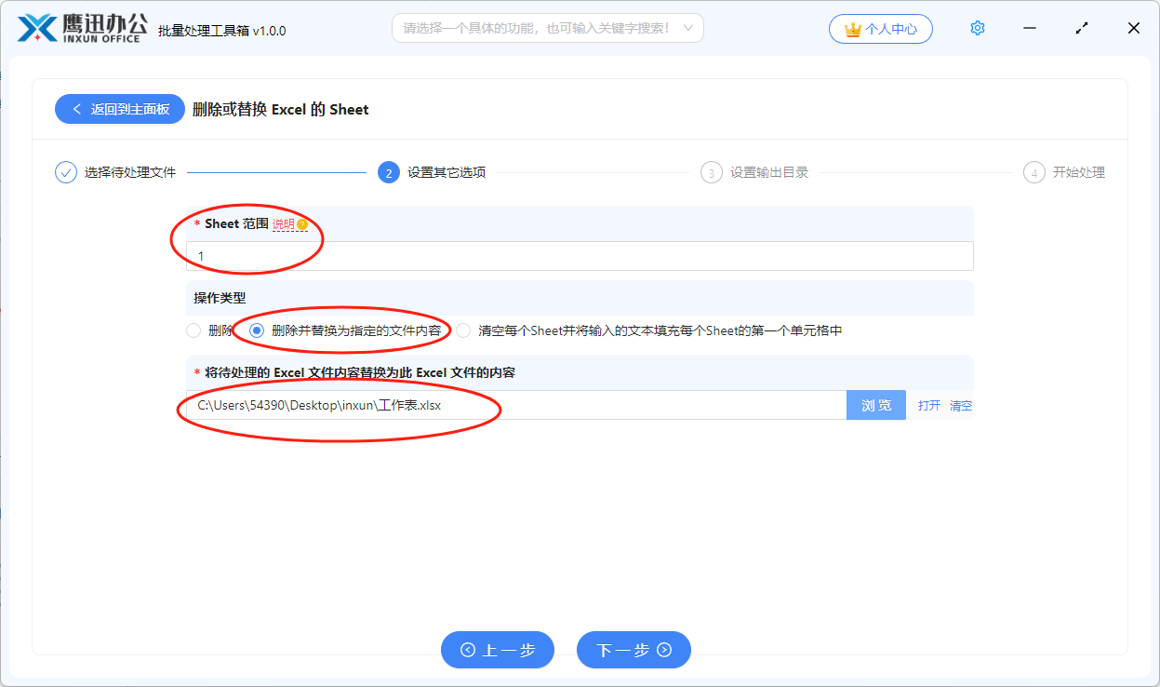
Task: Open 个人中心 user center
Action: [881, 29]
